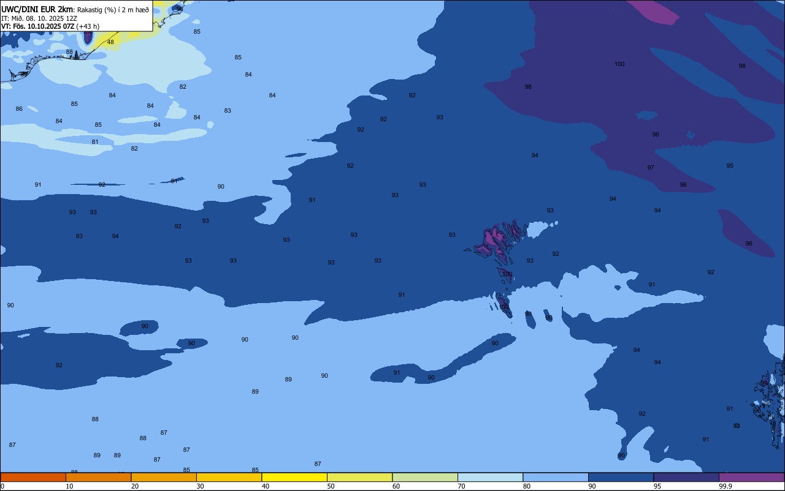Click the bright yellow 40–50 legend segment
This screenshot has width=785, height=491.
point(294,477)
